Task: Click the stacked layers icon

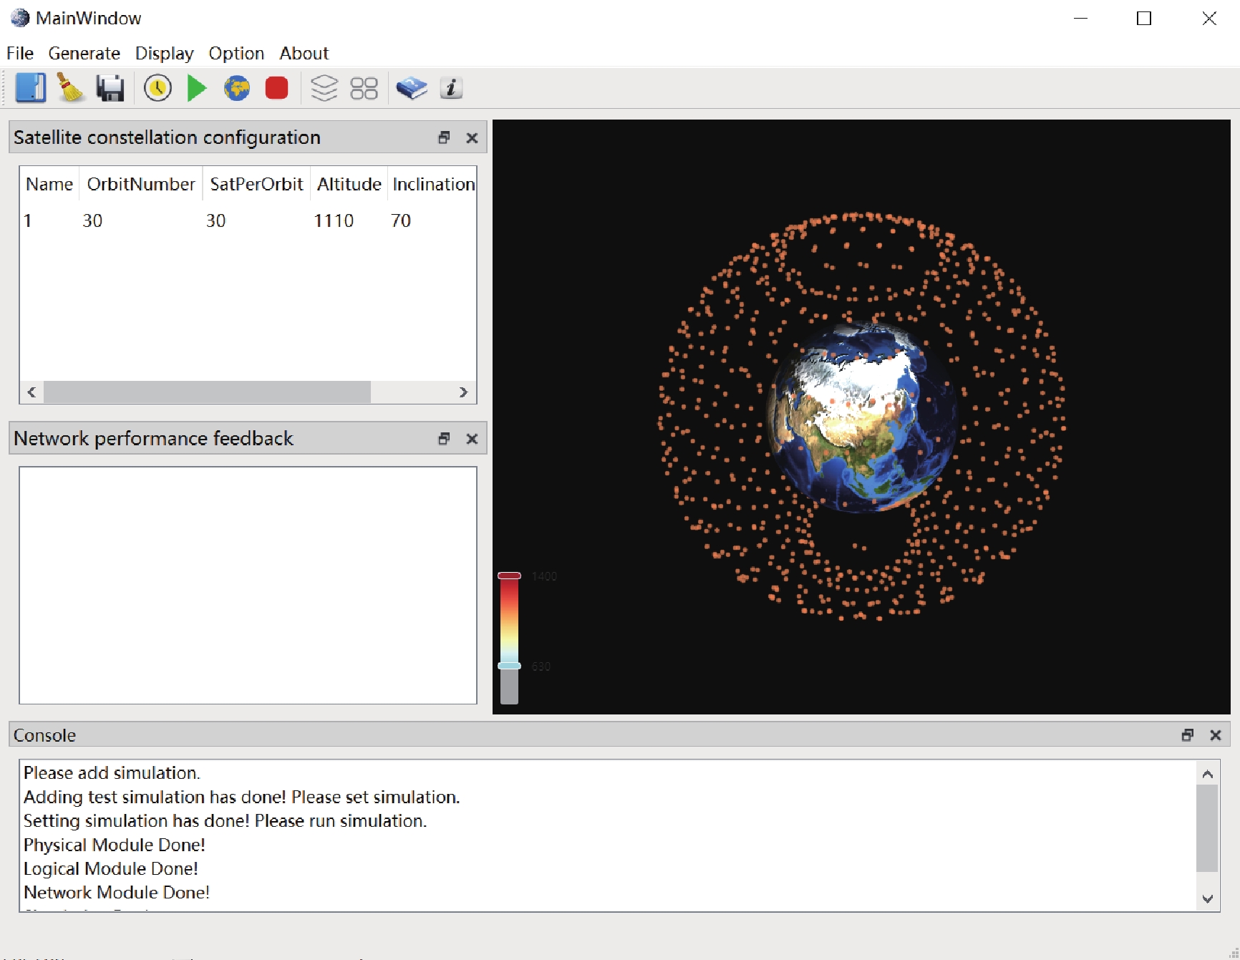Action: (x=324, y=88)
